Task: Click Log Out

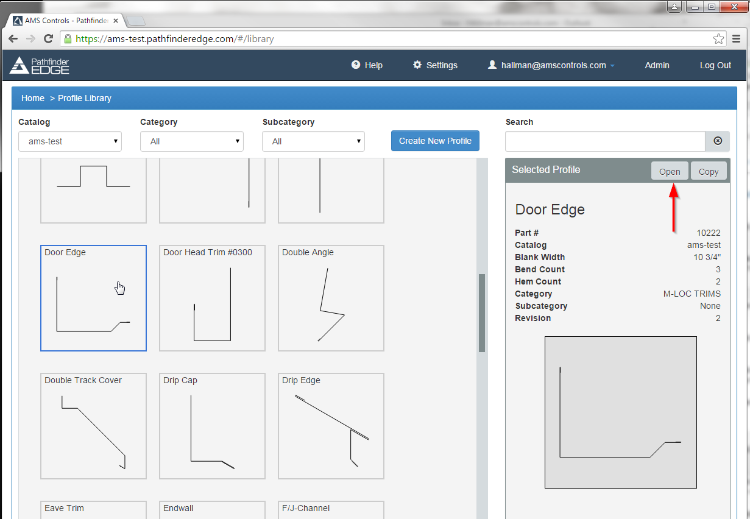Action: point(715,65)
